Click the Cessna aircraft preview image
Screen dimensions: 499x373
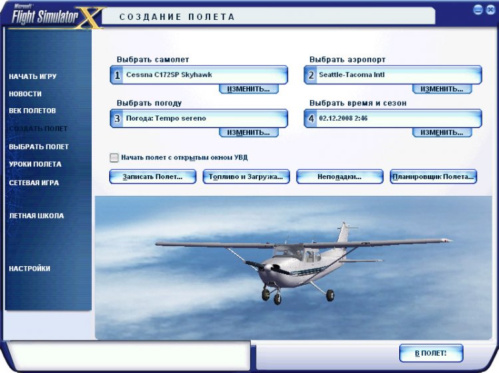point(293,267)
